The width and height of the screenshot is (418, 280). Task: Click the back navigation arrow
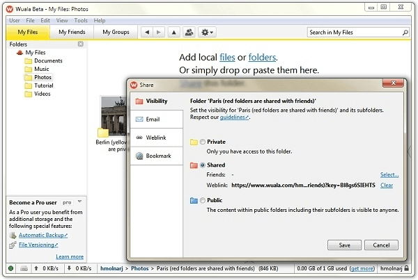[x=146, y=32]
